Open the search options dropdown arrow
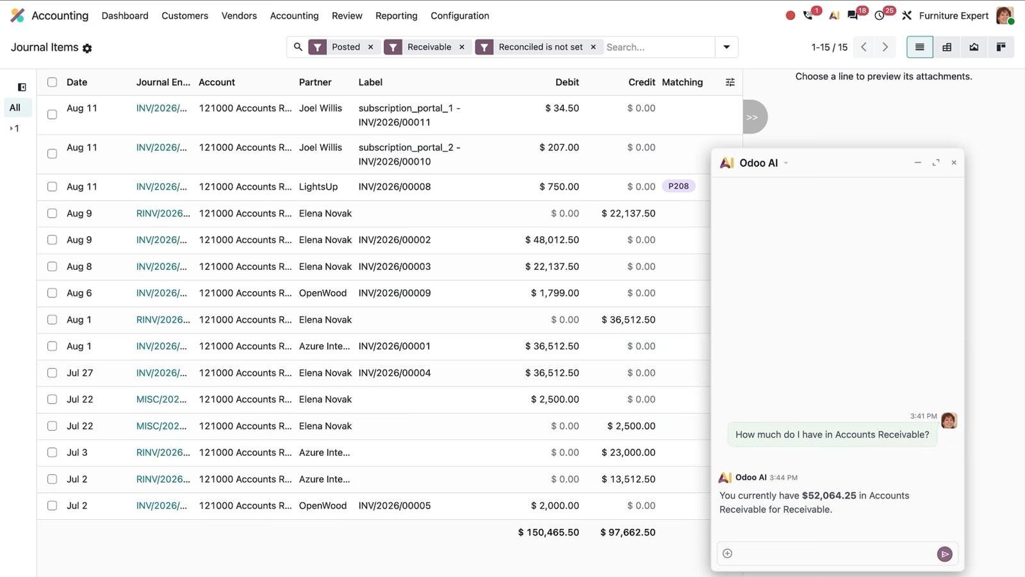Screen dimensions: 1025x577 coord(726,47)
